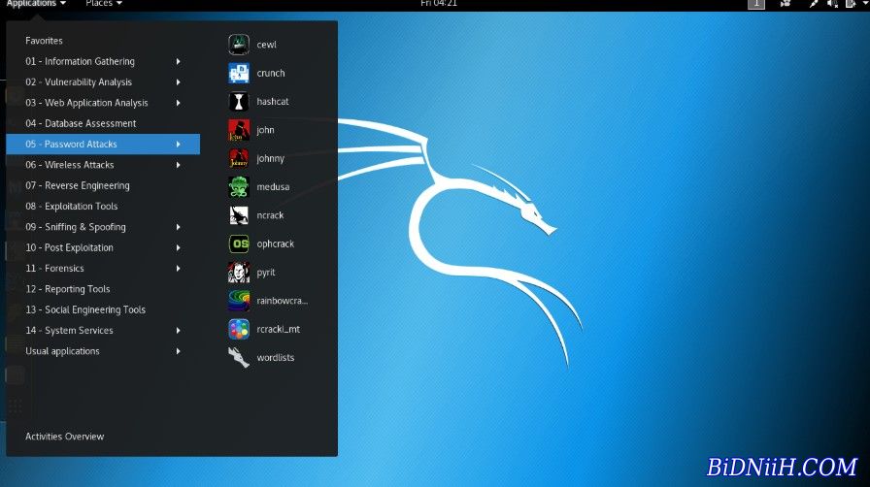Expand Usual applications submenu arrow
This screenshot has height=487, width=870.
[x=178, y=351]
